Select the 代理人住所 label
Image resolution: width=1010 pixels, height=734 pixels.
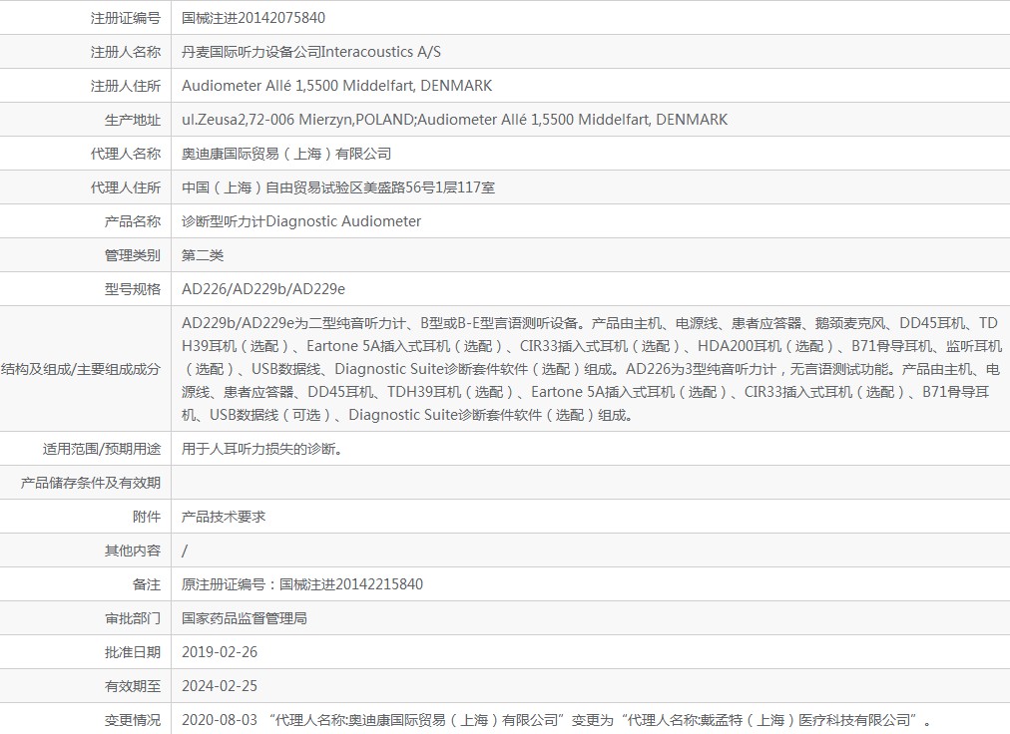coord(126,187)
